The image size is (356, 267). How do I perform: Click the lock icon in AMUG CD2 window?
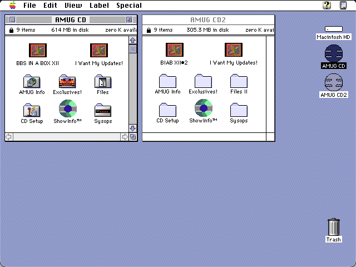click(x=149, y=30)
